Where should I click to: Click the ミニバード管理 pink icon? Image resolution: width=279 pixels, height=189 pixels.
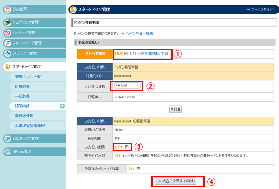pyautogui.click(x=7, y=33)
